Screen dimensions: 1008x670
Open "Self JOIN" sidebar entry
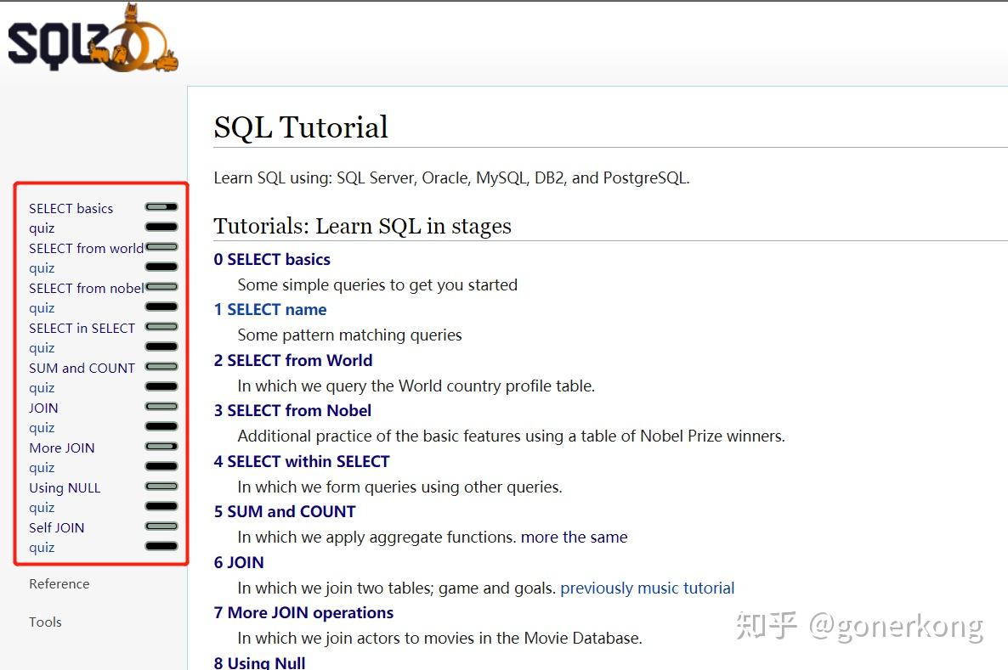[56, 527]
